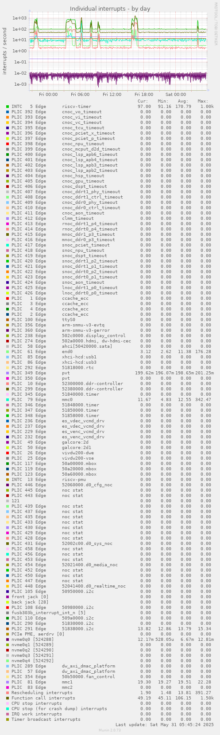Viewport: 220px width, 735px height.
Task: Click the Rescheduling interrupts color swatch
Action: (x=8, y=693)
